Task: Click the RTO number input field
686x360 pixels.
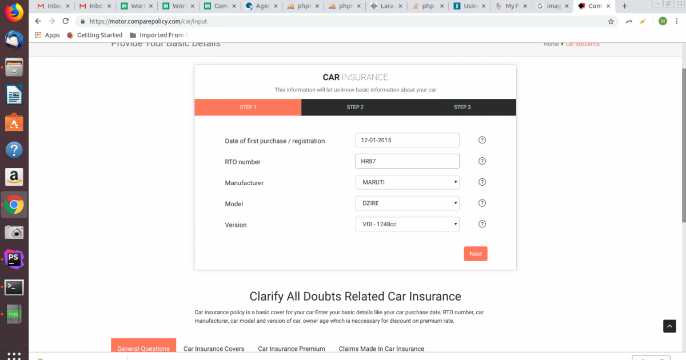Action: click(407, 161)
